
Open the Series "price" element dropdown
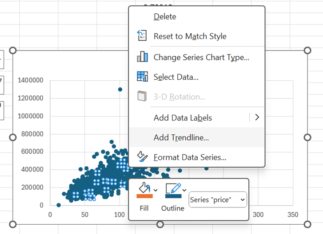click(x=218, y=200)
